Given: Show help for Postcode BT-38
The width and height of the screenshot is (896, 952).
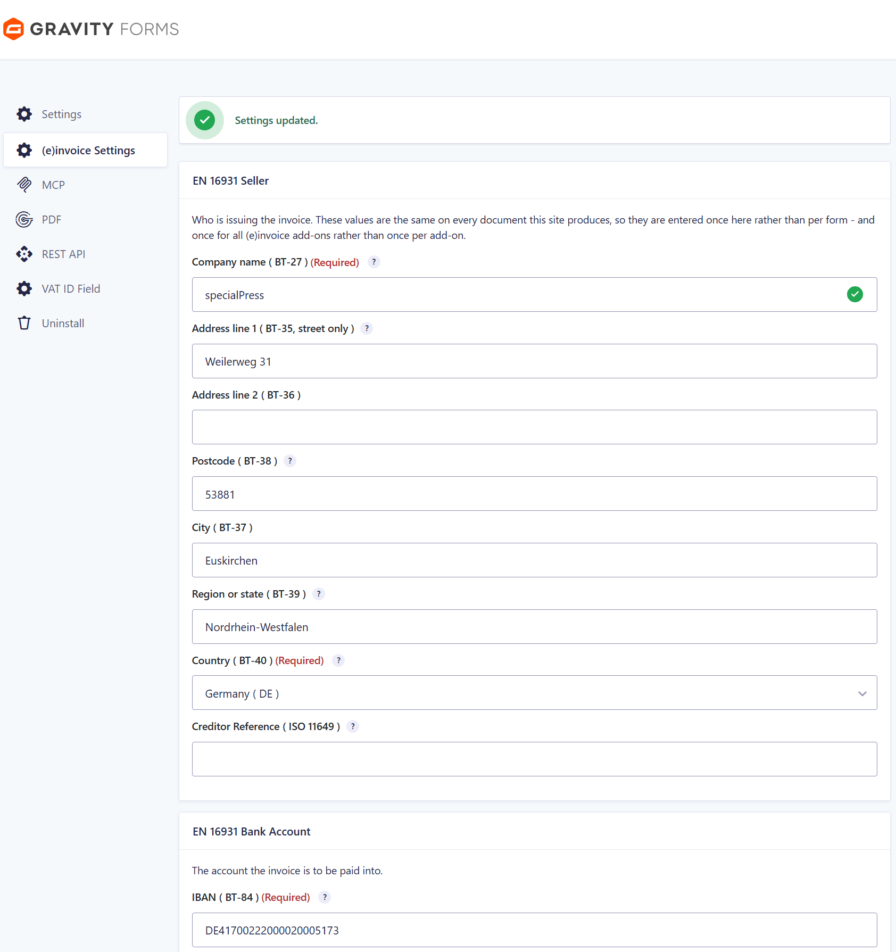Looking at the screenshot, I should pos(290,461).
